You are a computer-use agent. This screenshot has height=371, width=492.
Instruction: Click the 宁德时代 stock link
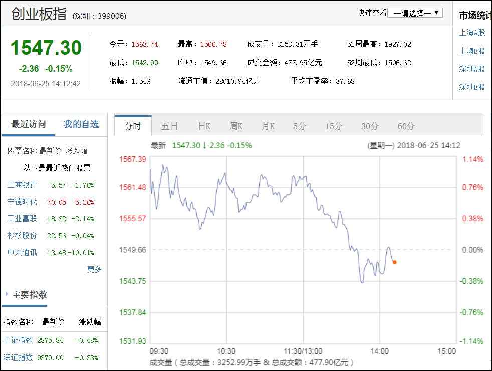pyautogui.click(x=22, y=202)
